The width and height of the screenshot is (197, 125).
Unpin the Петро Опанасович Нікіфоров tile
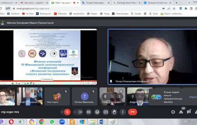111,81
